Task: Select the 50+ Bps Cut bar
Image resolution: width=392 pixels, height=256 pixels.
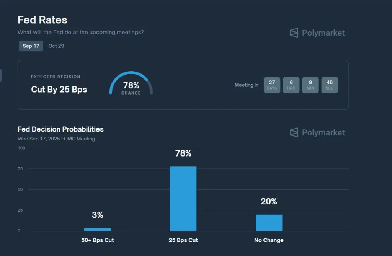Action: point(97,229)
